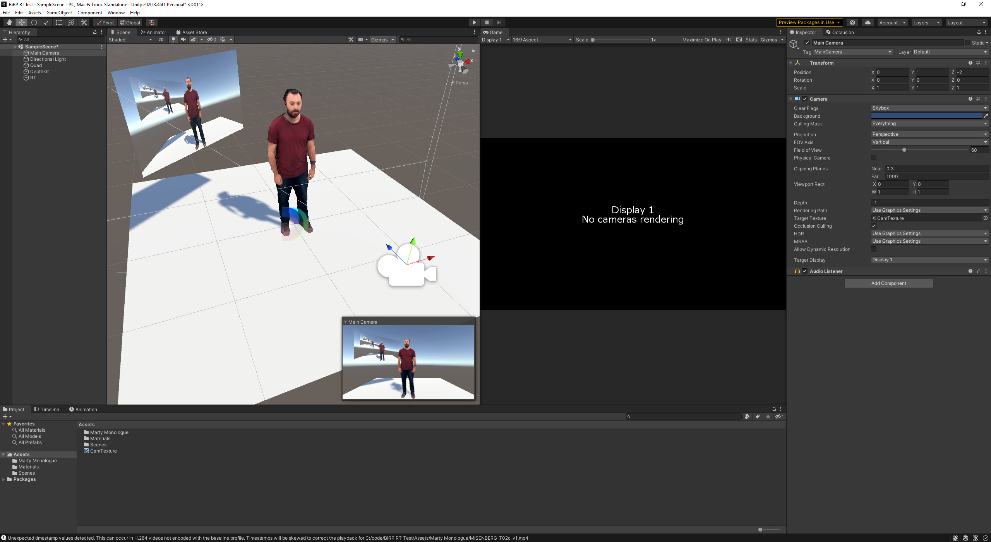Uncheck the Occlusion Culling checkbox
The height and width of the screenshot is (542, 991).
[874, 226]
